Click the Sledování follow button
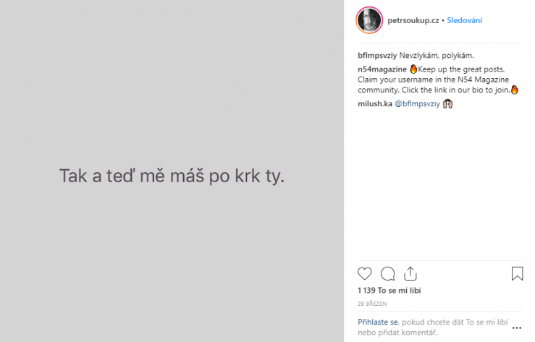Image resolution: width=535 pixels, height=342 pixels. pyautogui.click(x=464, y=20)
